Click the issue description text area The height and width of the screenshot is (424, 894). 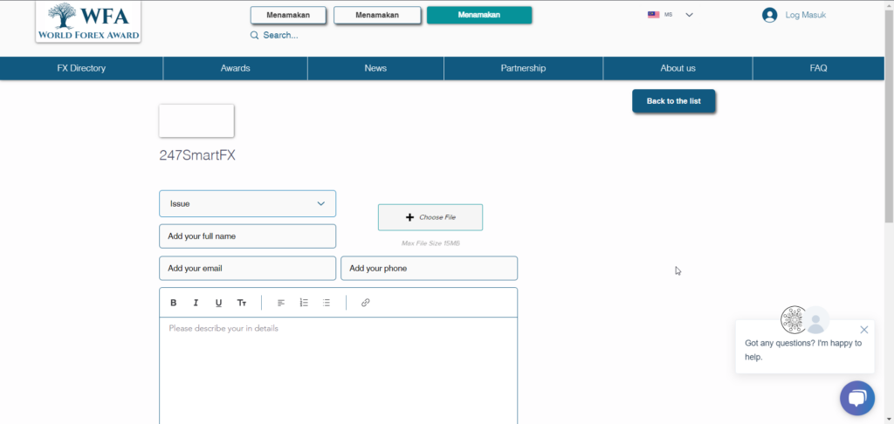coord(338,371)
